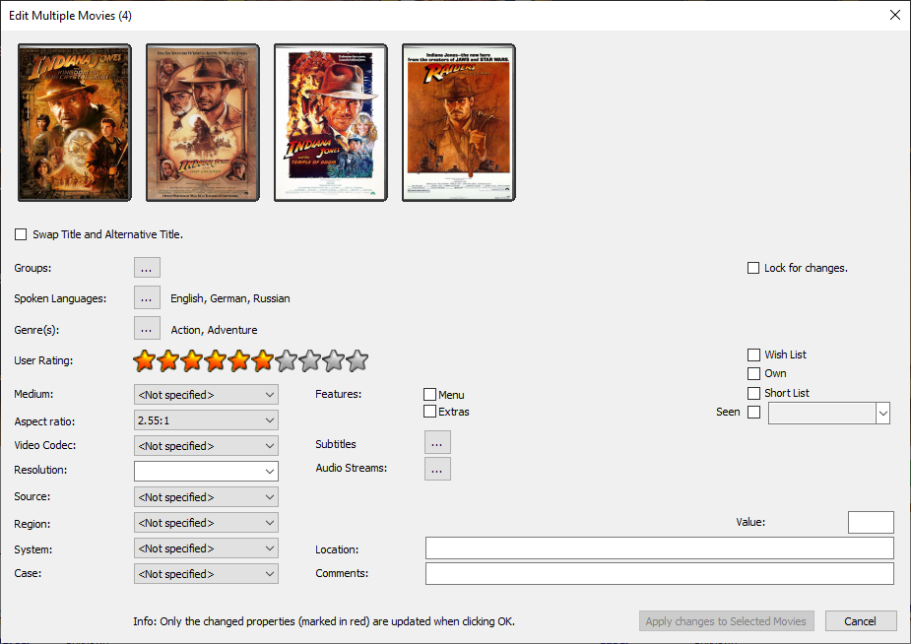Screen dimensions: 911x644
Task: Open the Subtitles editor button
Action: click(437, 442)
